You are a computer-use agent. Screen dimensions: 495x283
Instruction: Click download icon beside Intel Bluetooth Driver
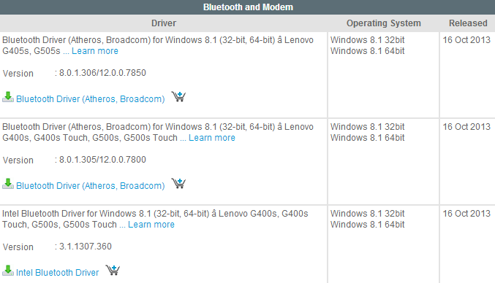pos(8,271)
